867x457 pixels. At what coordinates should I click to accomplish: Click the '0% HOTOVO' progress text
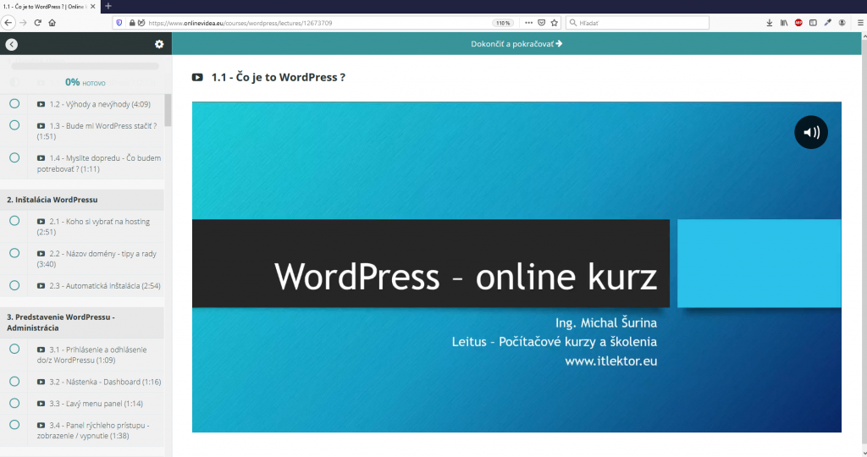pos(86,82)
